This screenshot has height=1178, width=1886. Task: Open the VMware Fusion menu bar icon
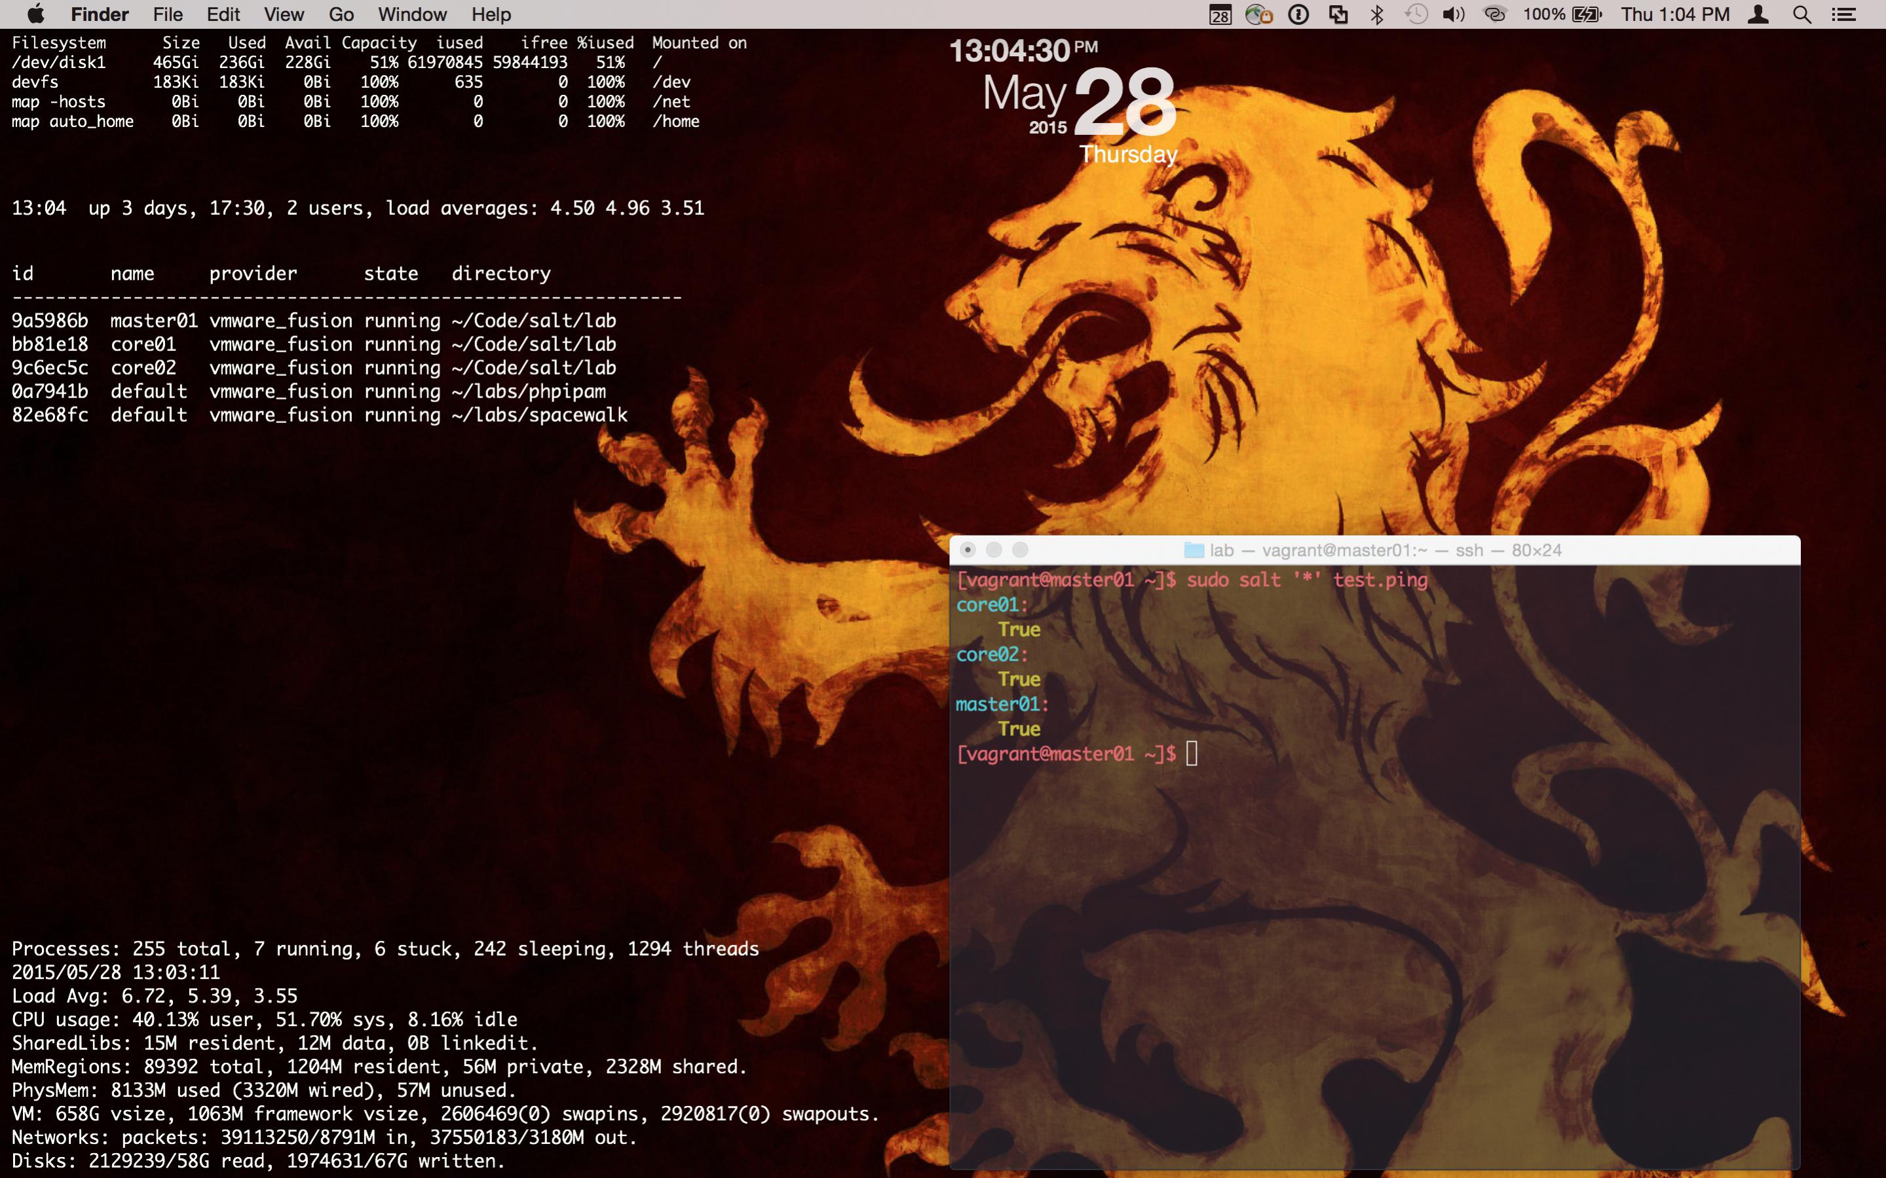(1338, 14)
